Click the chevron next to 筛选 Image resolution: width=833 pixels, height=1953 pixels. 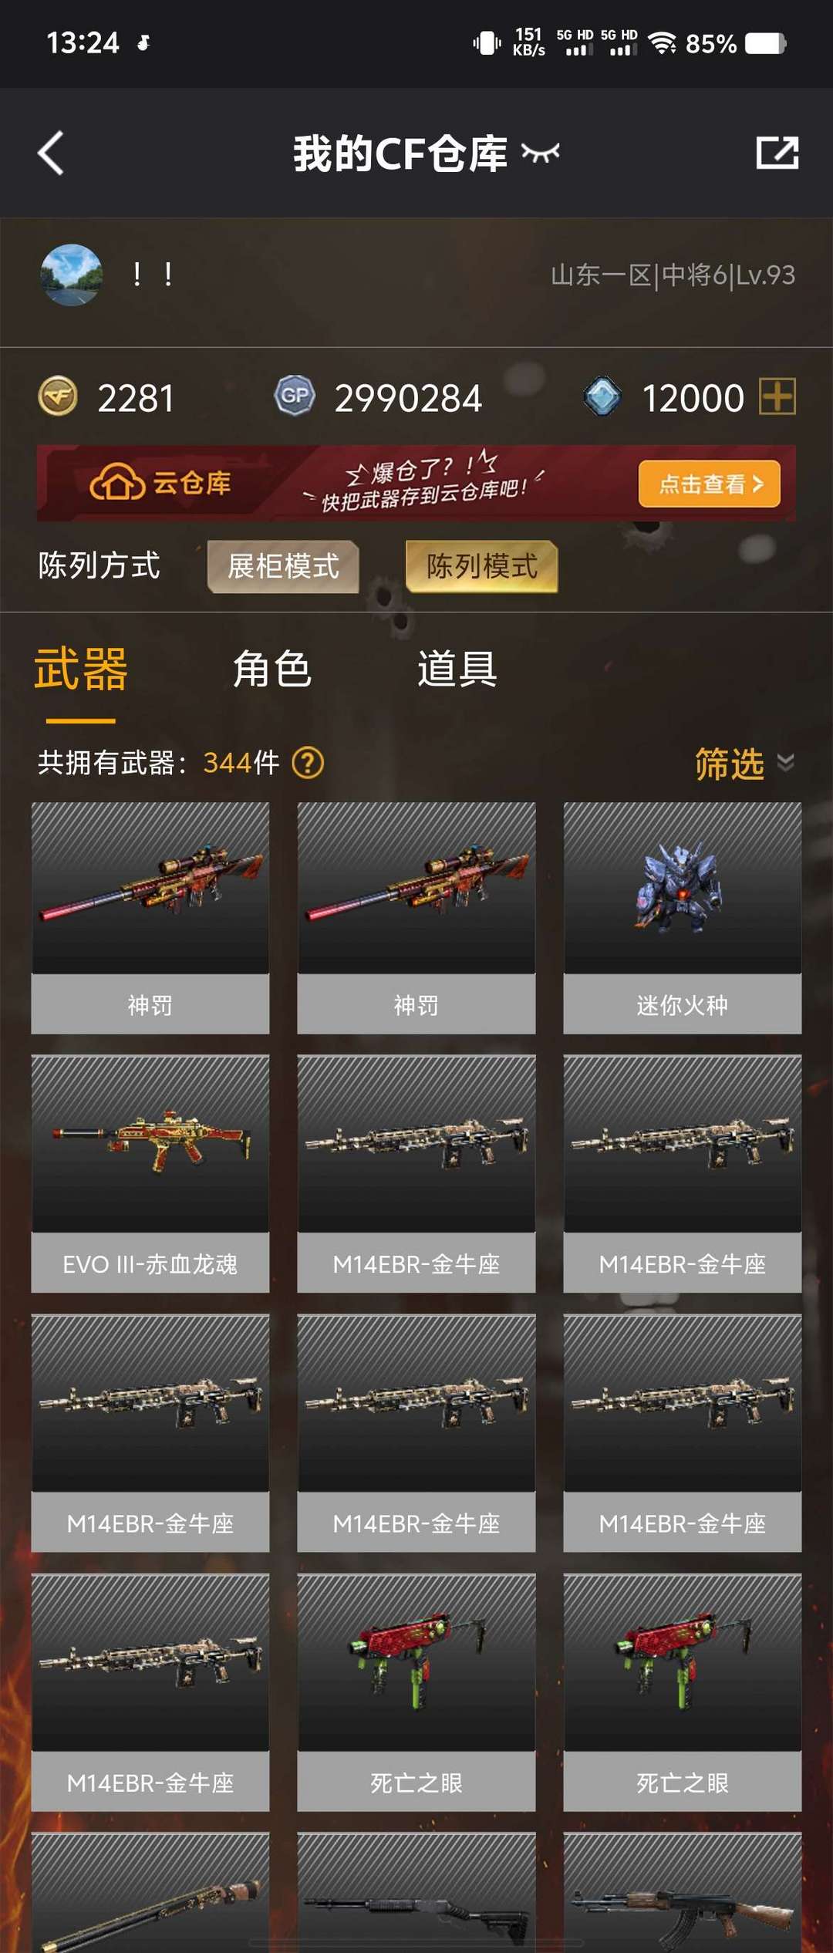pos(785,763)
